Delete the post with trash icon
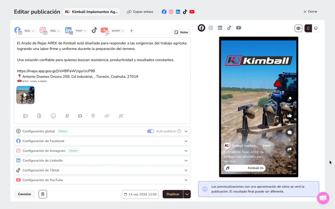335x209 pixels. [43, 194]
